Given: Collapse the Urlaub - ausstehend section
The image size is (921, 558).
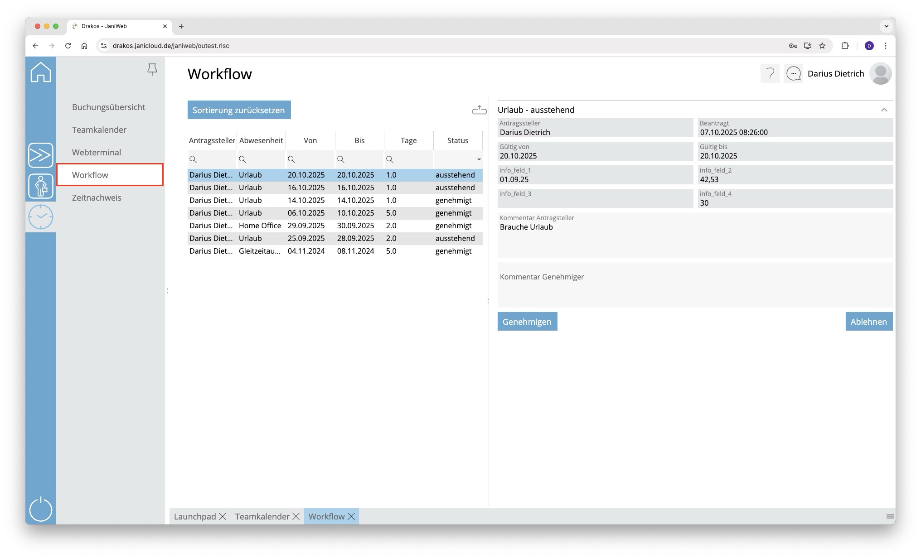Looking at the screenshot, I should 884,110.
